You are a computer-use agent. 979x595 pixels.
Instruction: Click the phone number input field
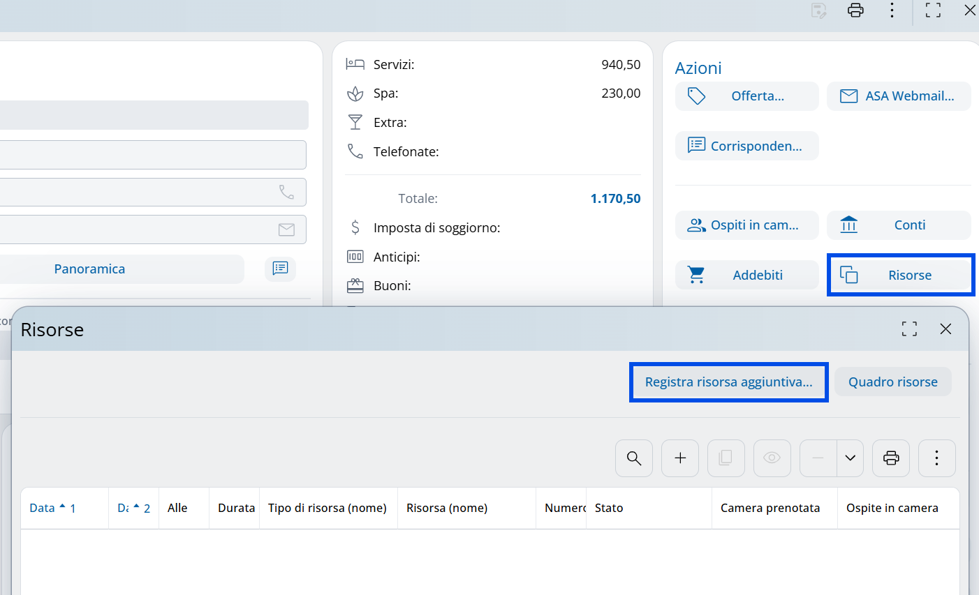click(x=140, y=193)
